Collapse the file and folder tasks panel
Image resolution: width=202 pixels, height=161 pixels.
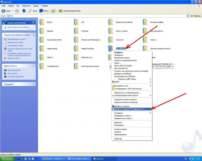pos(33,35)
